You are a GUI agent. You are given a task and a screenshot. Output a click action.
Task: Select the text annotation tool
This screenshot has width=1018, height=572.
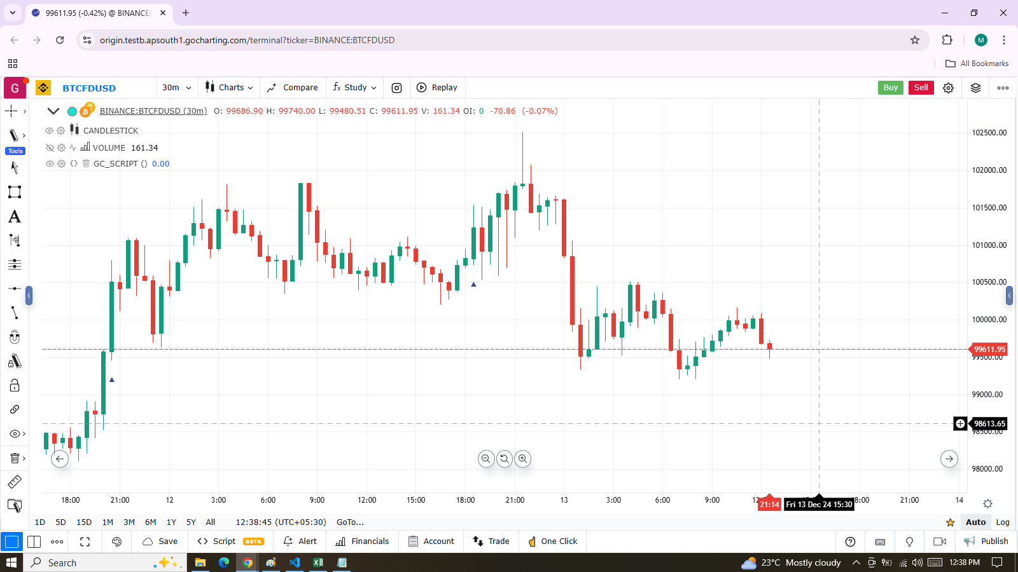[x=14, y=217]
